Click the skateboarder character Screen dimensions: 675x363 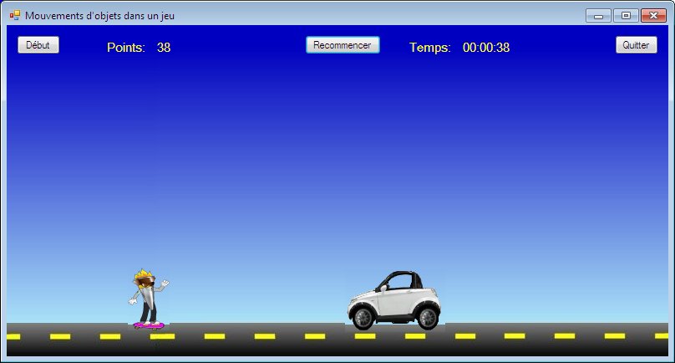point(149,299)
